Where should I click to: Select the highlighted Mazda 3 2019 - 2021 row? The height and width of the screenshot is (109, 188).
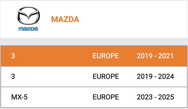point(94,56)
